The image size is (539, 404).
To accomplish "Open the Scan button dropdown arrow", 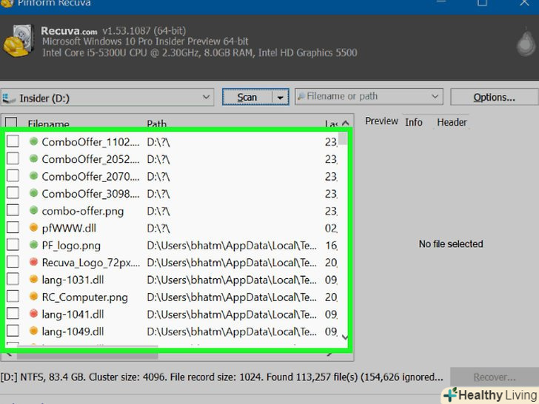I will [x=281, y=98].
